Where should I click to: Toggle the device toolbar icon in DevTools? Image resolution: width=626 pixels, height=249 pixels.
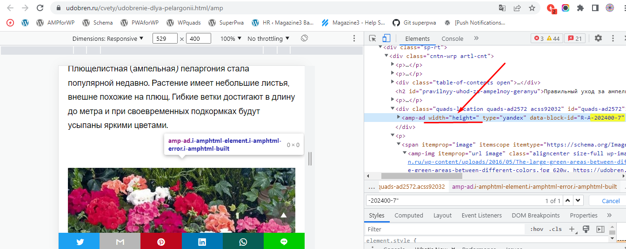(386, 38)
